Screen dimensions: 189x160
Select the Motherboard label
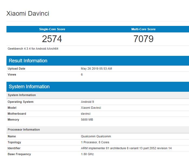point(17,114)
